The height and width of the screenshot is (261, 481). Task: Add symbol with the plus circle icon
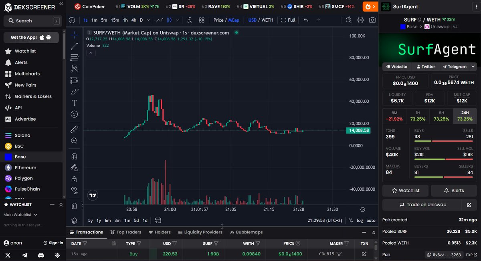pos(72,20)
